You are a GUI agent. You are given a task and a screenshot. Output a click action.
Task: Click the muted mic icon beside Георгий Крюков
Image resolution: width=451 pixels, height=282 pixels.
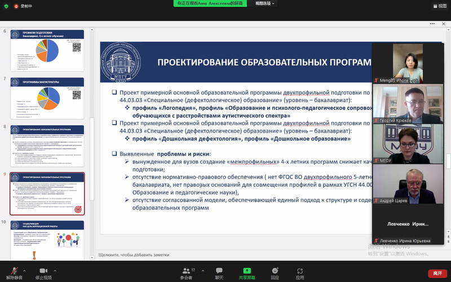click(x=376, y=120)
